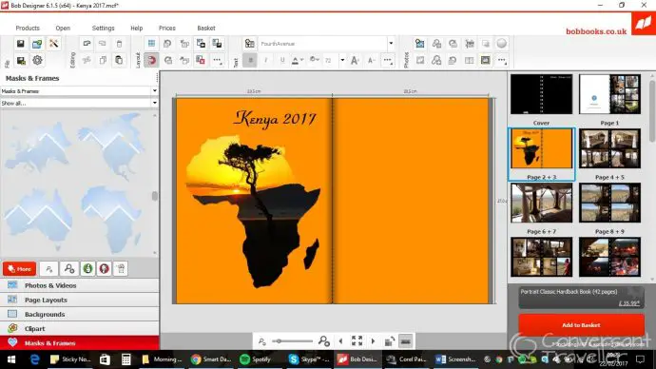Open the Prices menu

pos(167,28)
